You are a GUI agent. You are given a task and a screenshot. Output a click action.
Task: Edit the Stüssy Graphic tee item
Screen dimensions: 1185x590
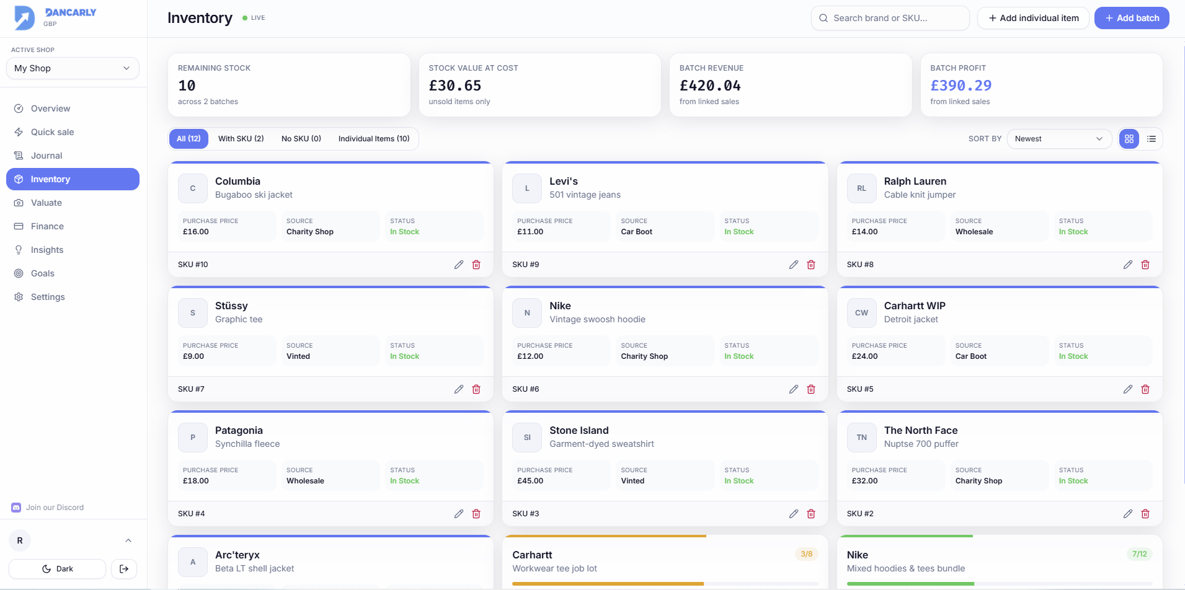pyautogui.click(x=459, y=389)
